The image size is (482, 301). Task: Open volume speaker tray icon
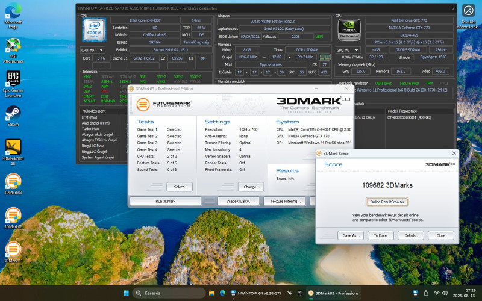click(445, 293)
